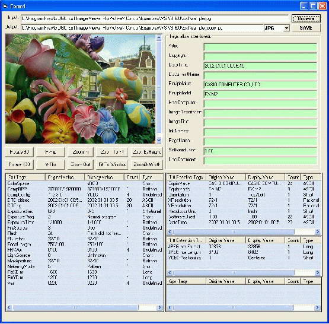Click the Exif list Display Value column header

coord(104,177)
